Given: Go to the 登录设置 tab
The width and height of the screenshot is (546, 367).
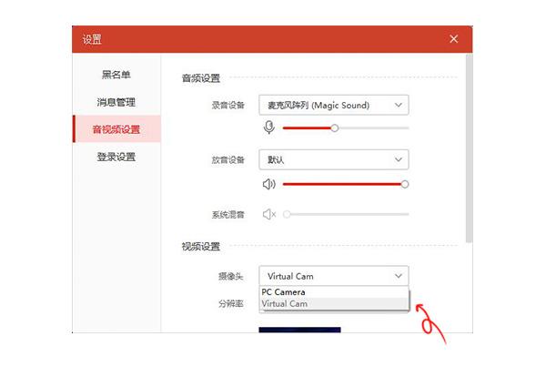Looking at the screenshot, I should tap(116, 157).
